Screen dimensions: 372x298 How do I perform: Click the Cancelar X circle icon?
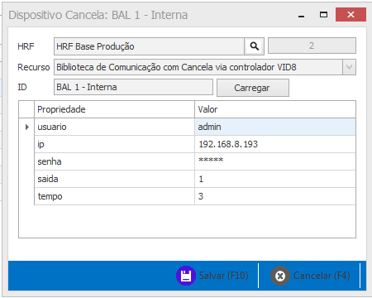coord(280,276)
